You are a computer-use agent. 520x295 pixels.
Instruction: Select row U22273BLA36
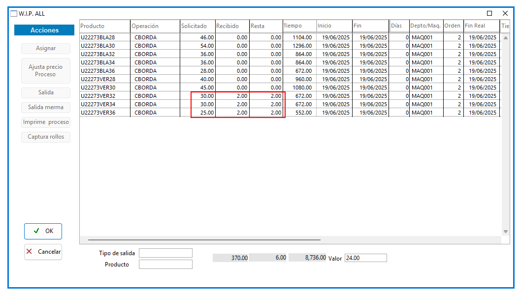pyautogui.click(x=290, y=71)
